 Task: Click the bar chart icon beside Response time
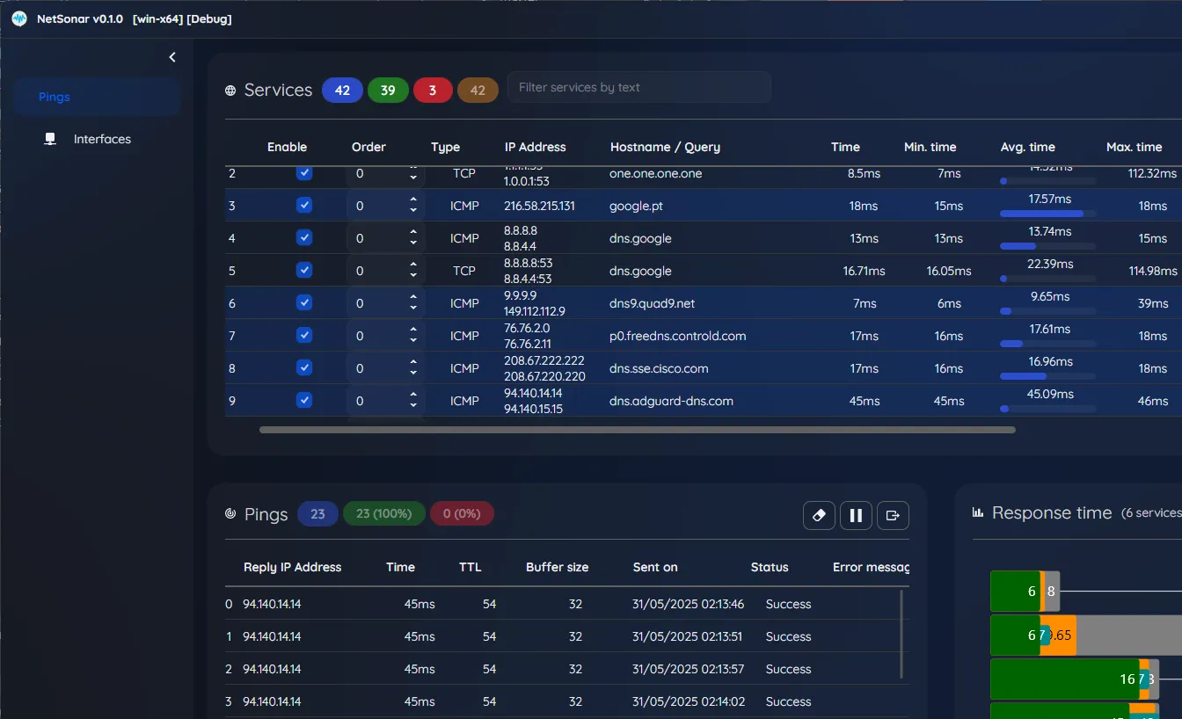pos(977,512)
